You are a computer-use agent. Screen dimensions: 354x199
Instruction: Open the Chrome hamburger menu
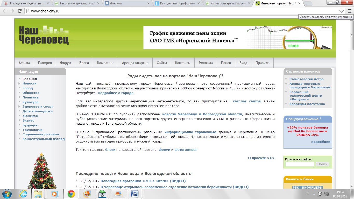[350, 11]
